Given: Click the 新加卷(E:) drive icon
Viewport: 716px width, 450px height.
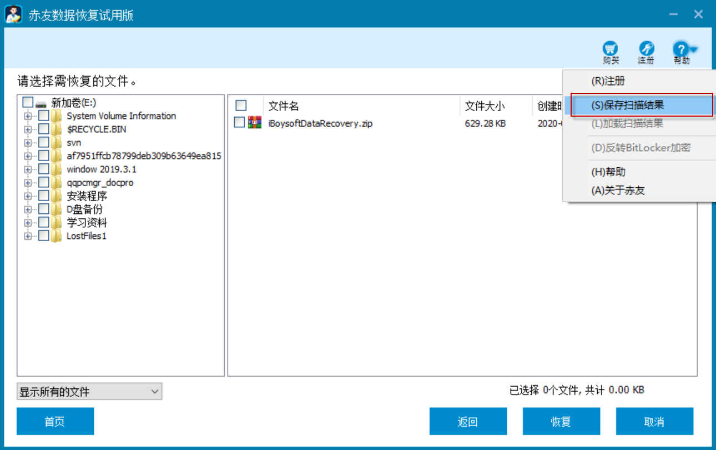Looking at the screenshot, I should [x=42, y=103].
